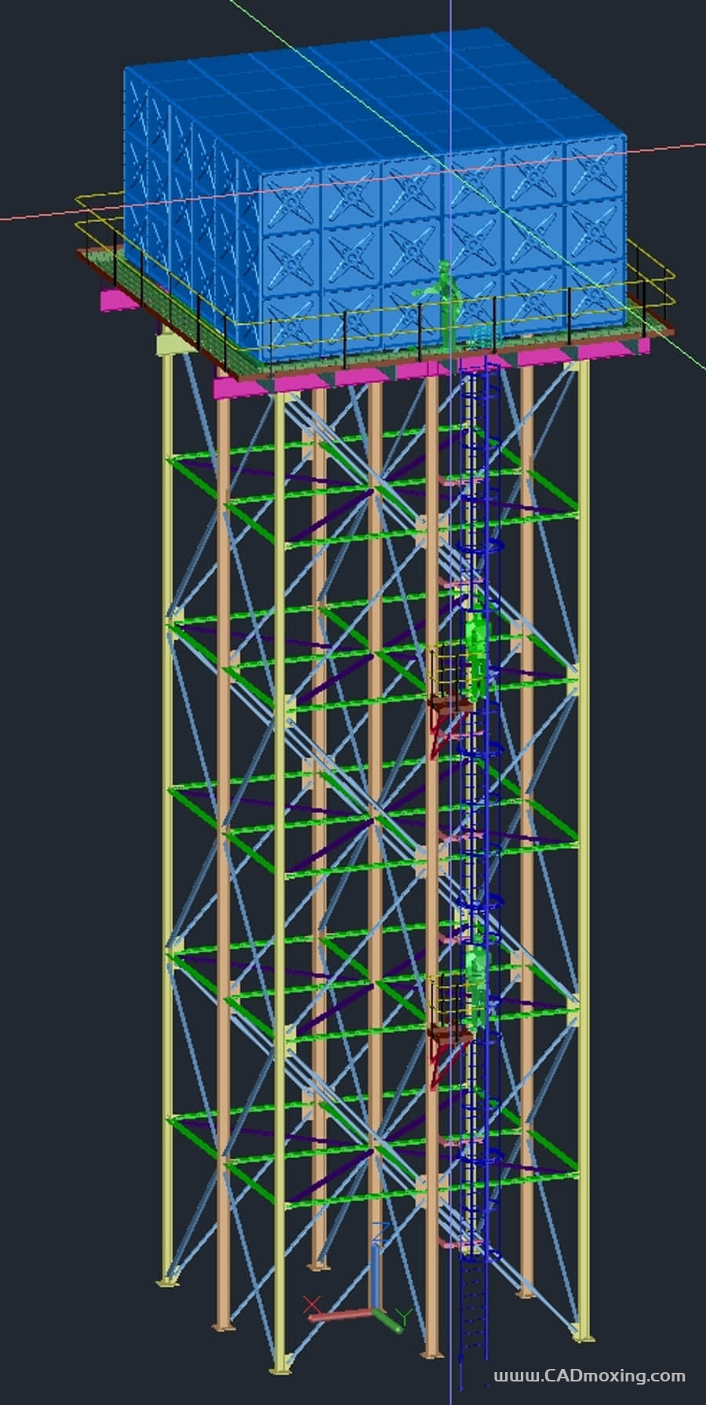
Task: Open the www.CADmoxing.com watermark link
Action: 589,1375
